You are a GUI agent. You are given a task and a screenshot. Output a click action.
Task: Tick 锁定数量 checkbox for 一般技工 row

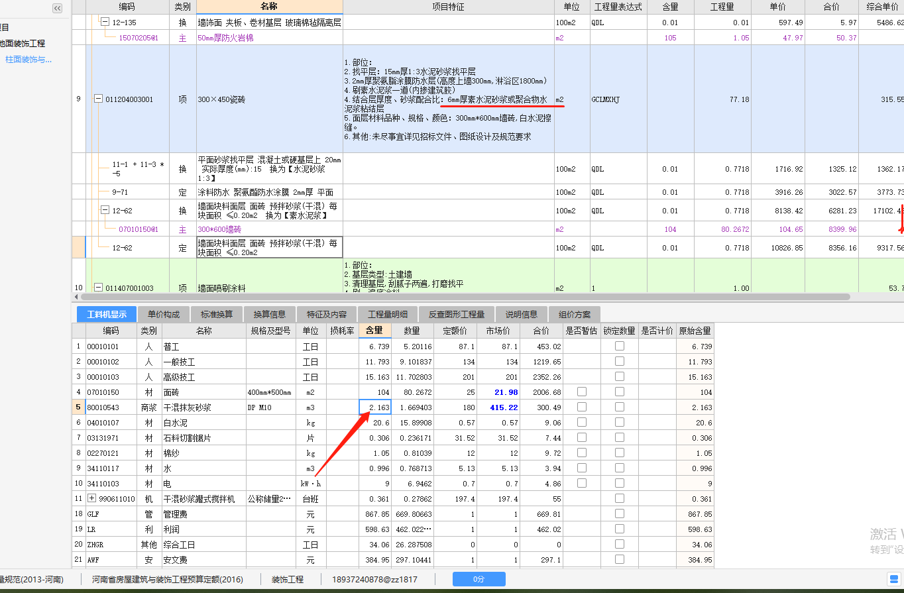click(x=619, y=361)
